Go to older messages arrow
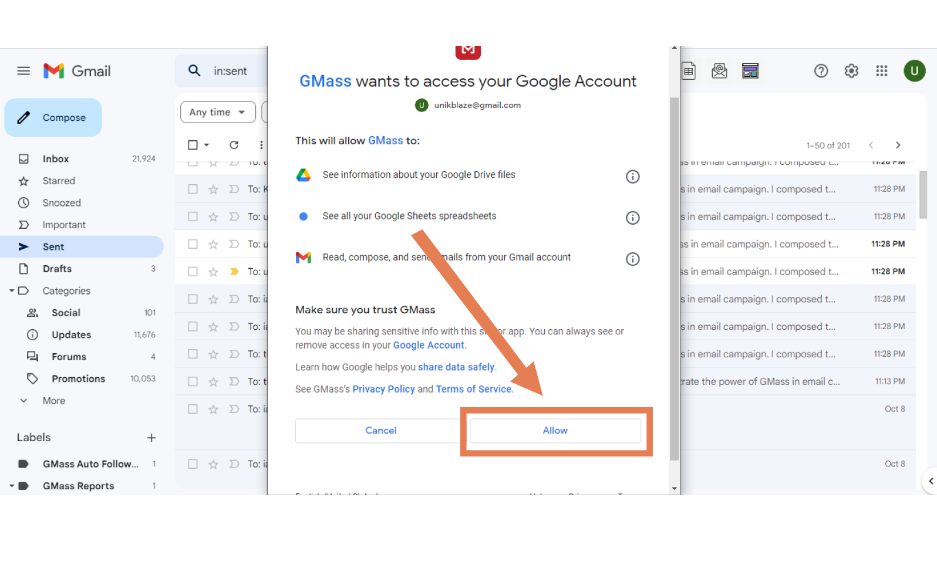Image resolution: width=937 pixels, height=575 pixels. 898,145
